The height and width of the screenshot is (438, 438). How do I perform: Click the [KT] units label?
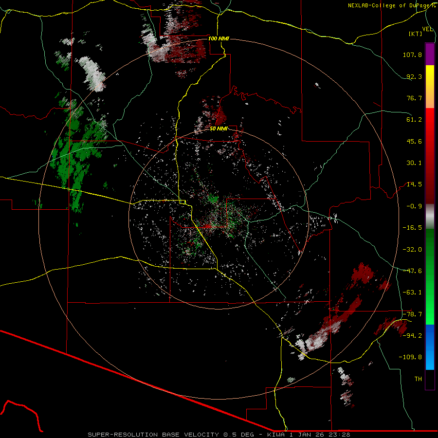[416, 34]
